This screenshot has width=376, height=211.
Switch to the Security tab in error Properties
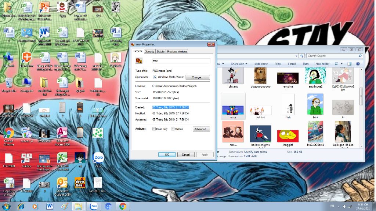(149, 51)
